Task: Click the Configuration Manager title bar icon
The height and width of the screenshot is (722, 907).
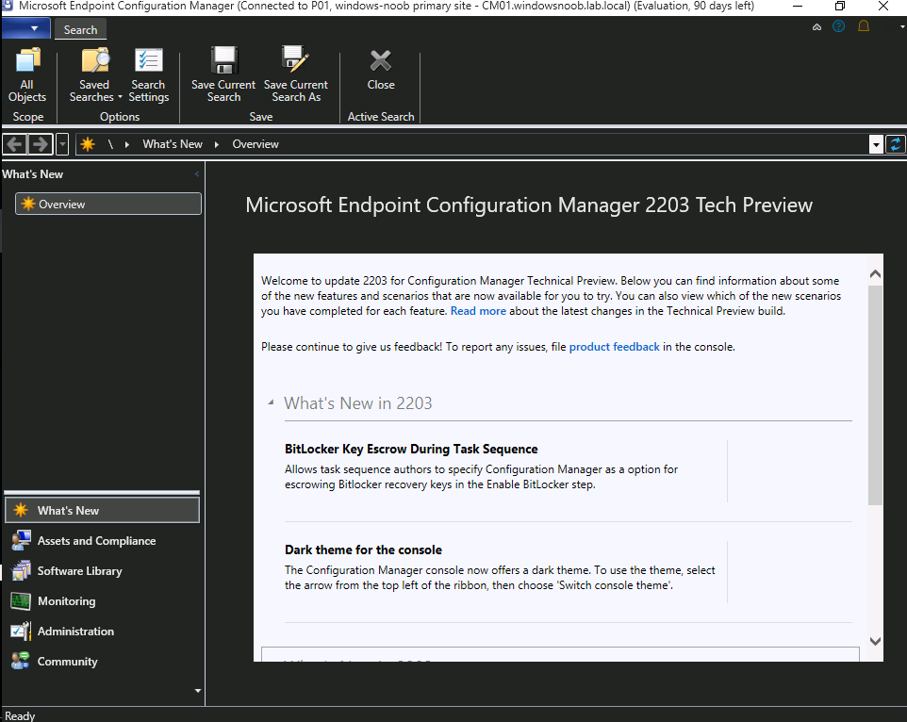Action: (8, 6)
